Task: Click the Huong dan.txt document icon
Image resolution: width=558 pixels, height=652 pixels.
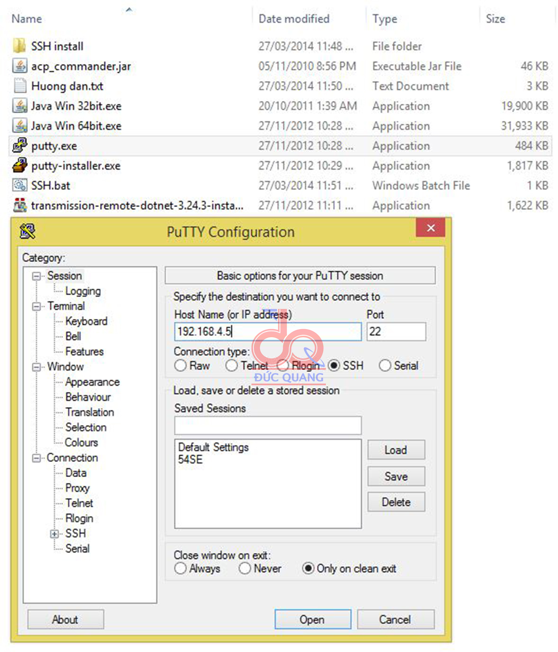Action: pyautogui.click(x=19, y=86)
